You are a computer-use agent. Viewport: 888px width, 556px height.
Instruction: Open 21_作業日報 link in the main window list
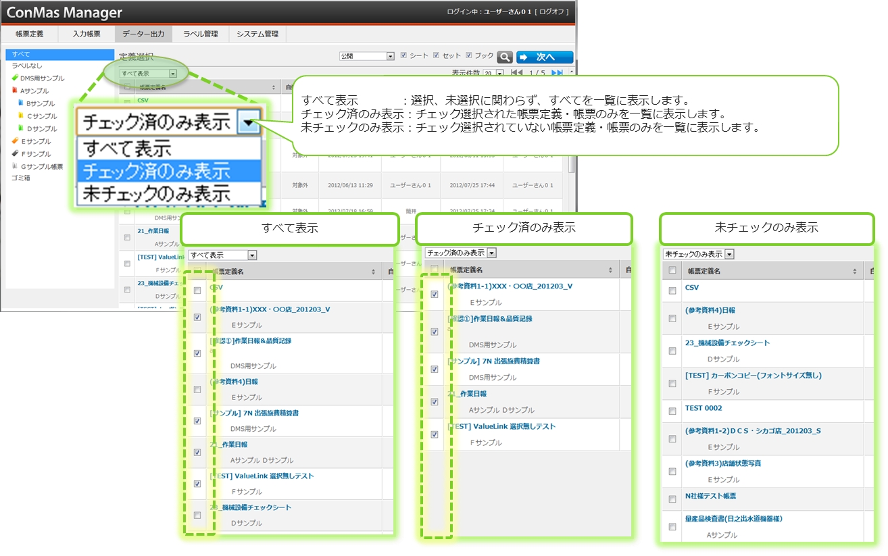click(153, 231)
